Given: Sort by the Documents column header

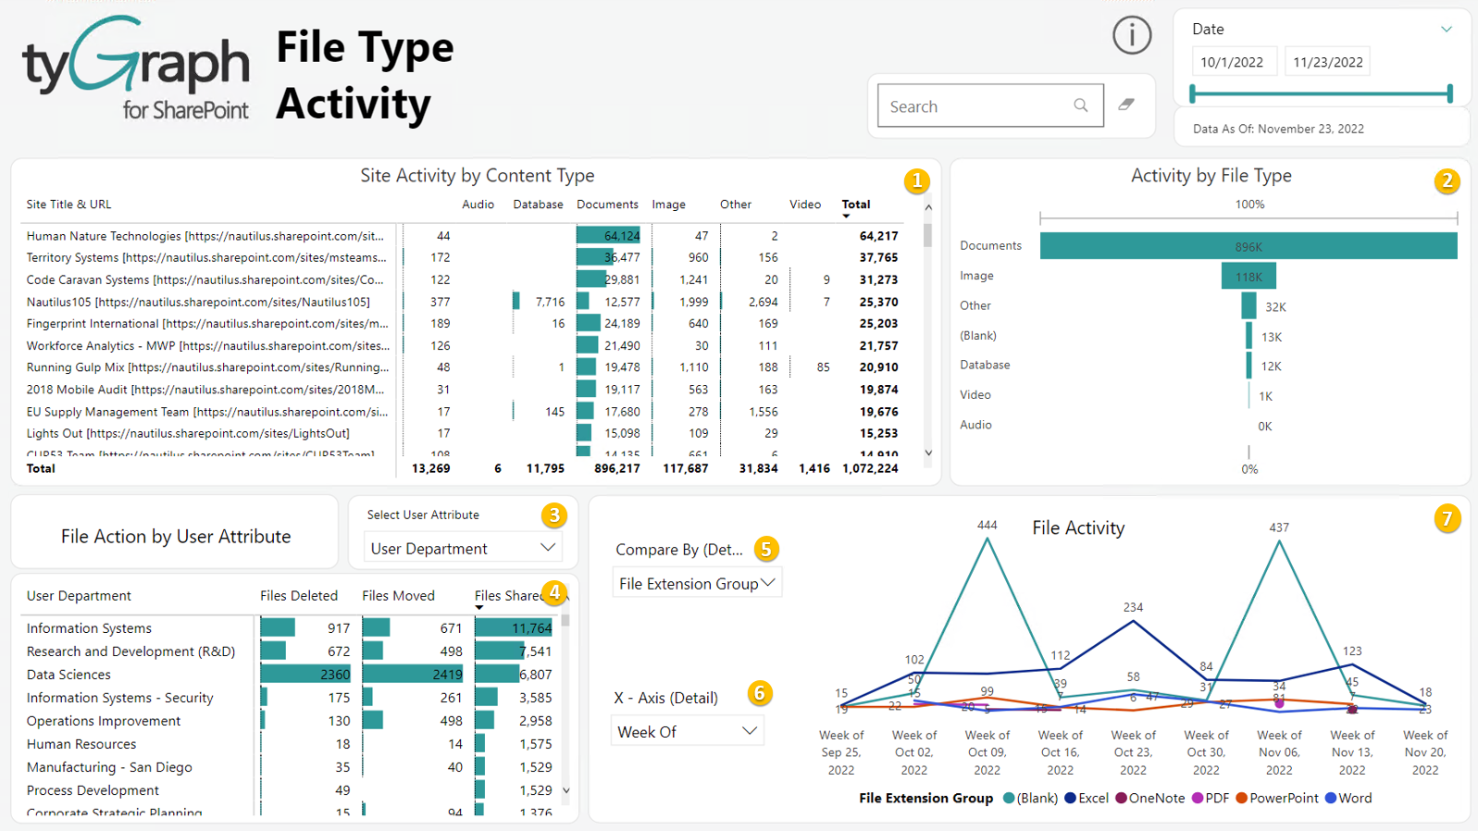Looking at the screenshot, I should pyautogui.click(x=607, y=205).
